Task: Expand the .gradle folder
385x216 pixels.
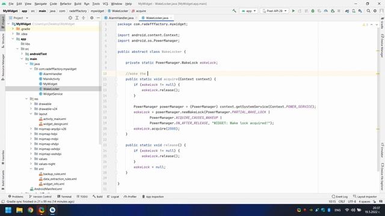Action: [13, 29]
